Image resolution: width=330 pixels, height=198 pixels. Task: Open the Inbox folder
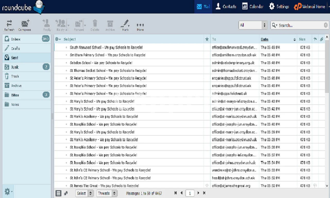(x=16, y=39)
